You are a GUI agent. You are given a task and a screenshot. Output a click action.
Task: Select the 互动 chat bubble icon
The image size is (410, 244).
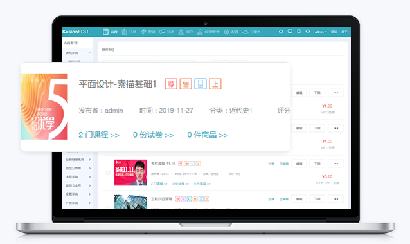pyautogui.click(x=162, y=32)
